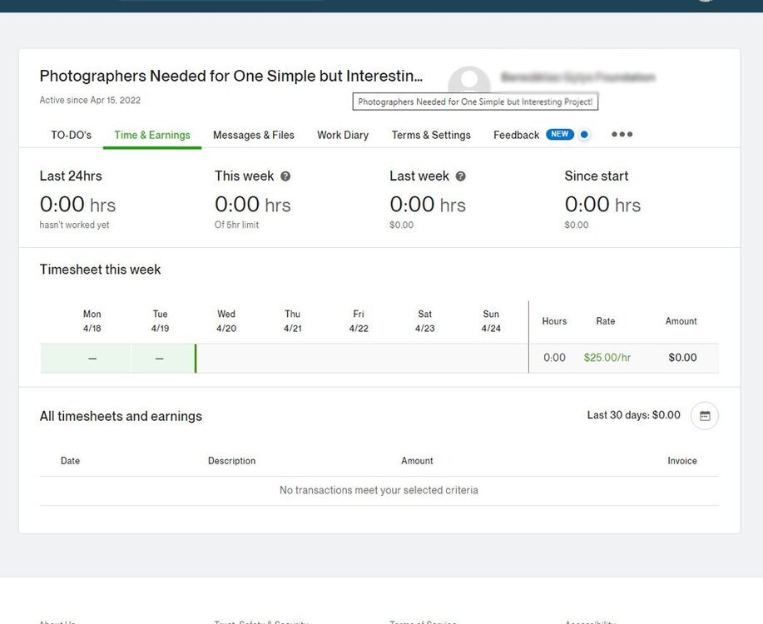Open the TO-DO's tab
Viewport: 763px width, 624px height.
pyautogui.click(x=71, y=135)
